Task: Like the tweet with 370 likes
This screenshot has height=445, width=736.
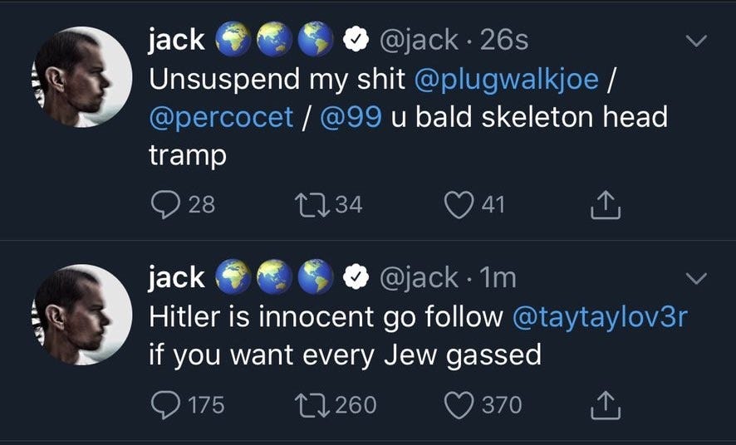Action: click(459, 406)
